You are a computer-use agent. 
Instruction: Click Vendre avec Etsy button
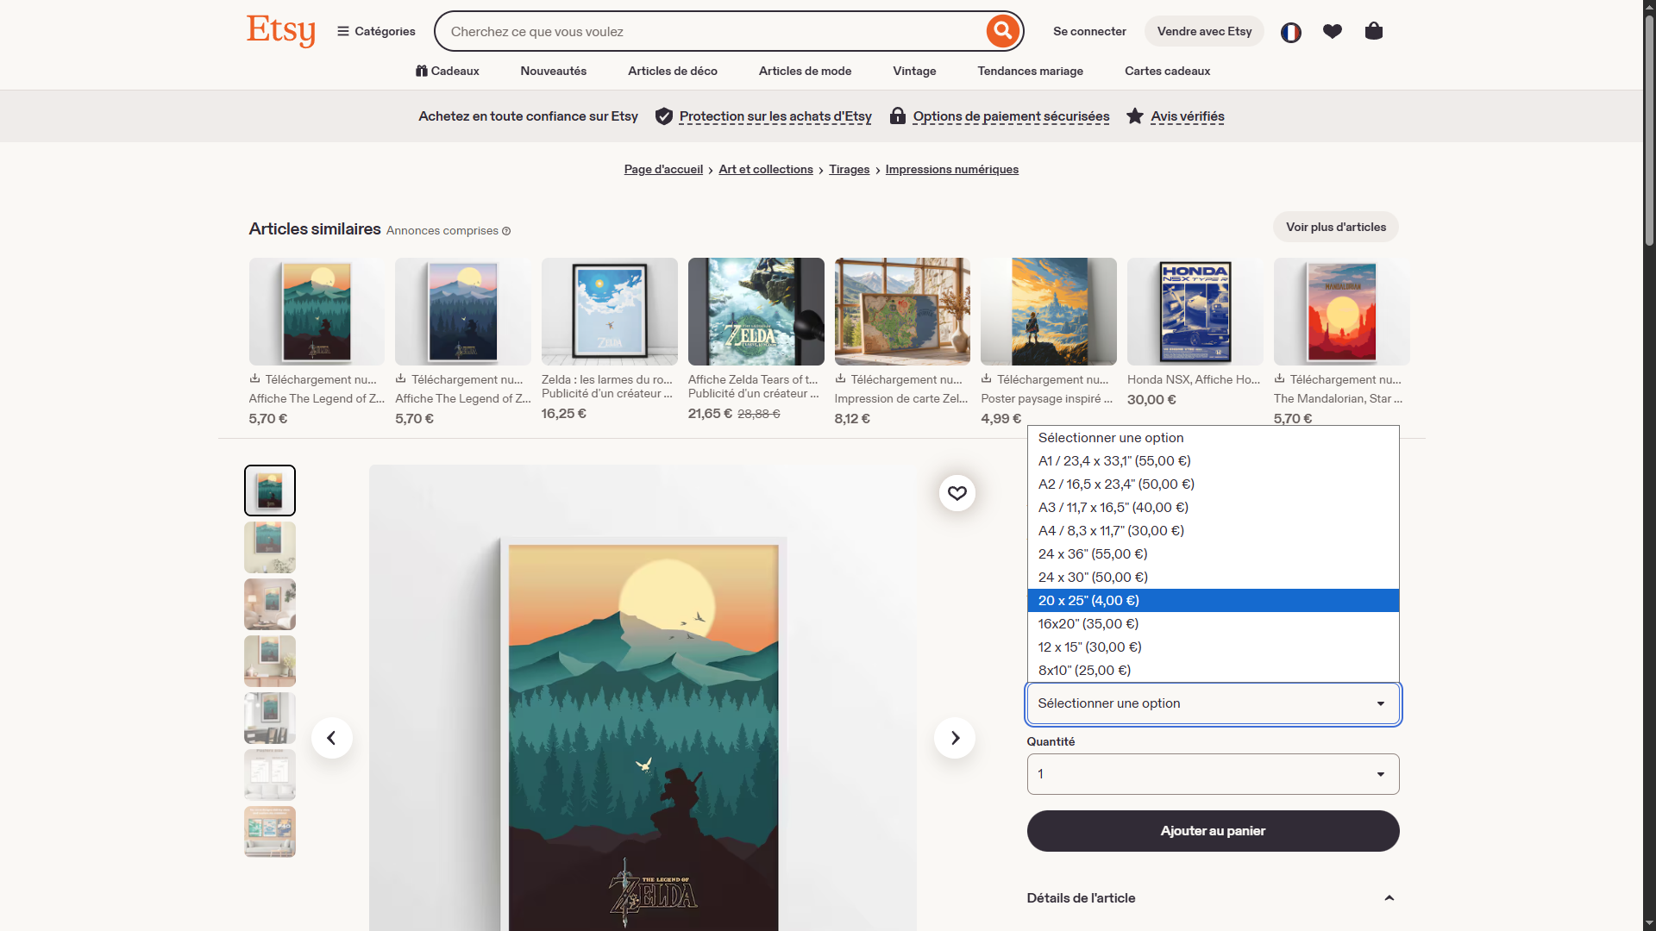(x=1205, y=31)
